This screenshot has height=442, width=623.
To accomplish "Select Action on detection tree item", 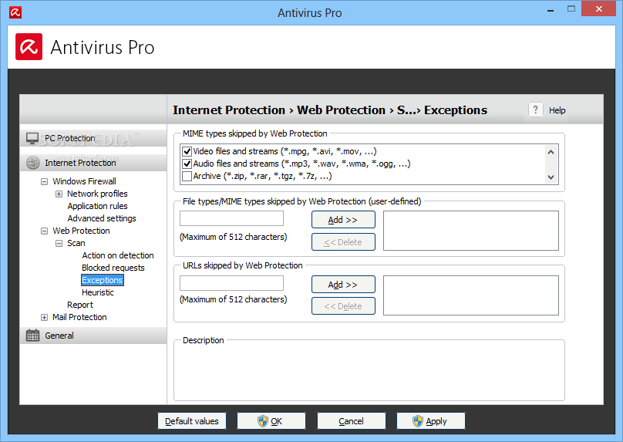I will point(118,255).
